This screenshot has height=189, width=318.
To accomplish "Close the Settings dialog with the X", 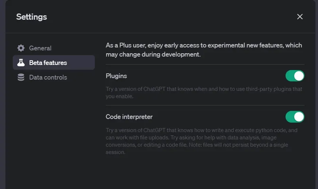I will [x=300, y=17].
